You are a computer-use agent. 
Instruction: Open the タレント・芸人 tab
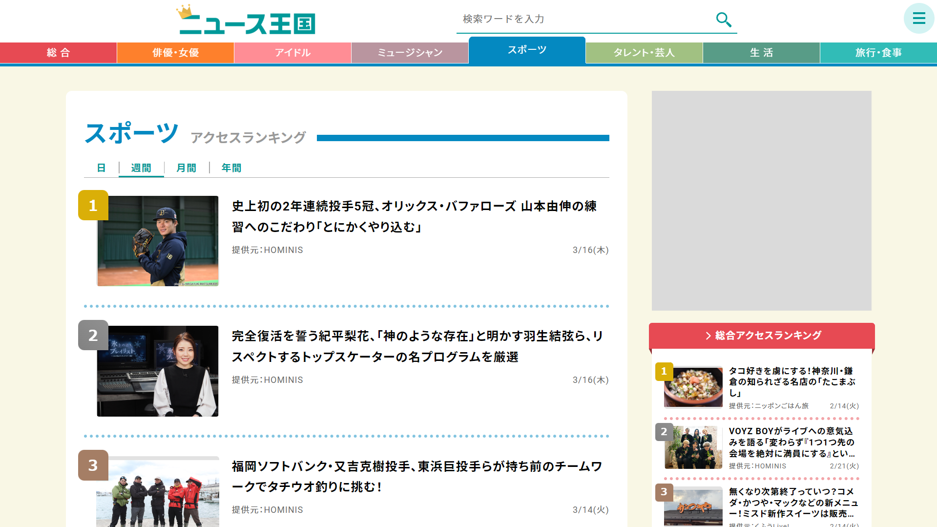pos(645,53)
